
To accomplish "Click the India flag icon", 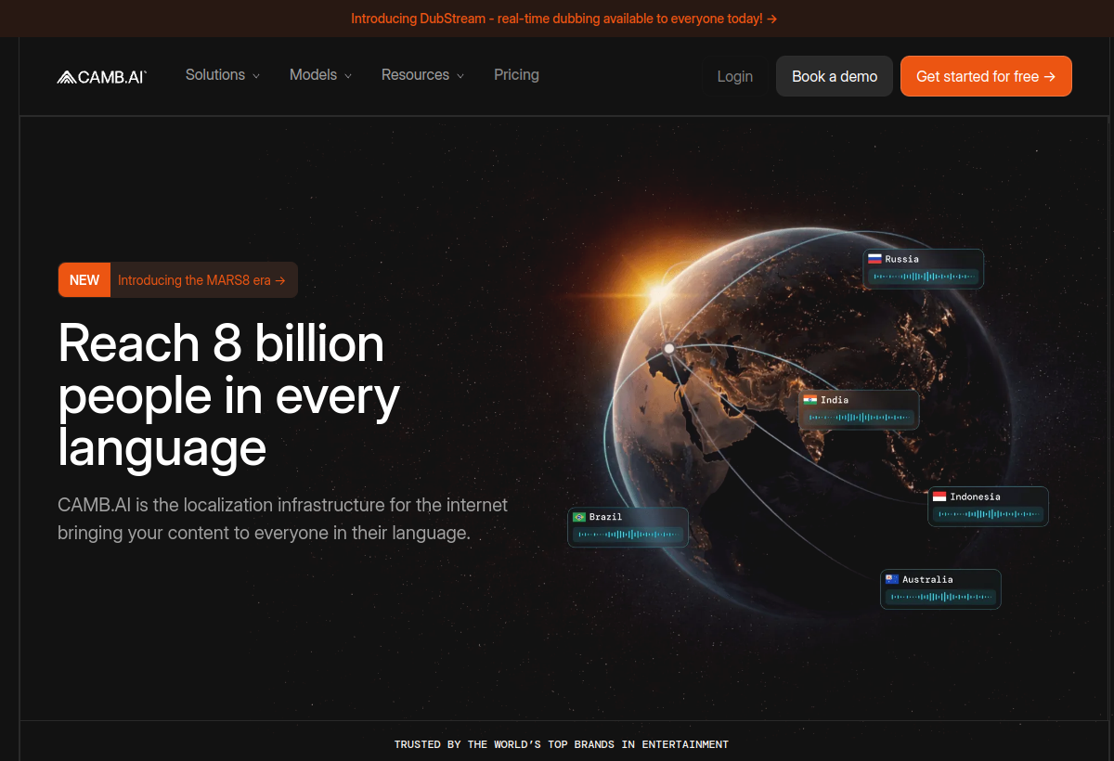I will coord(810,400).
